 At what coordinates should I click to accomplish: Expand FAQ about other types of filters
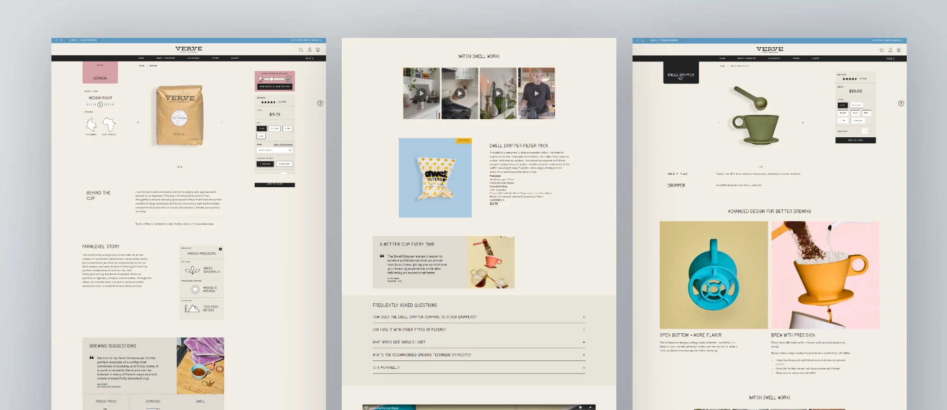click(479, 330)
